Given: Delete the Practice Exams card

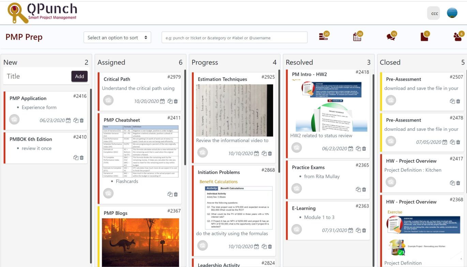Looking at the screenshot, I should [364, 189].
